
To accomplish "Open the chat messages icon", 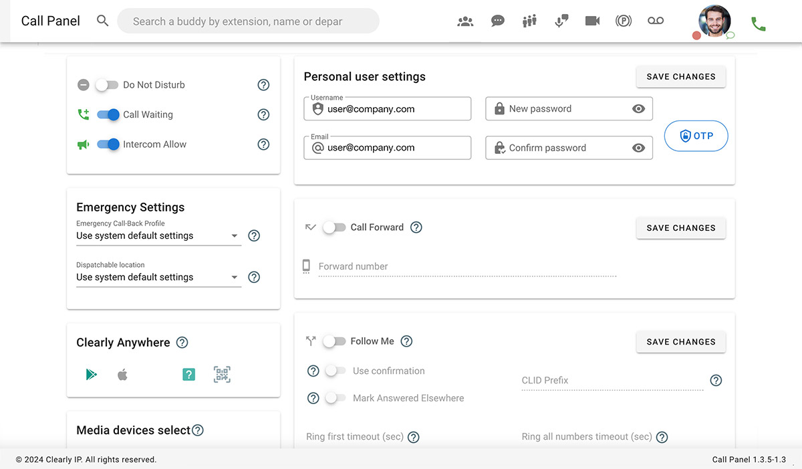I will pos(497,21).
